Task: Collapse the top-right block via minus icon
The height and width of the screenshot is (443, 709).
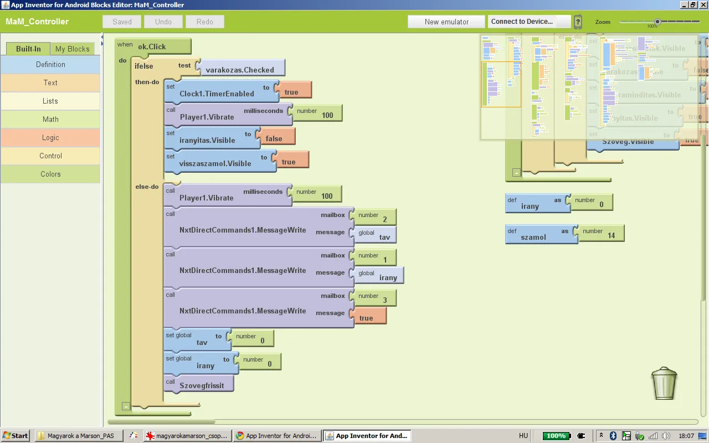Action: (x=516, y=173)
